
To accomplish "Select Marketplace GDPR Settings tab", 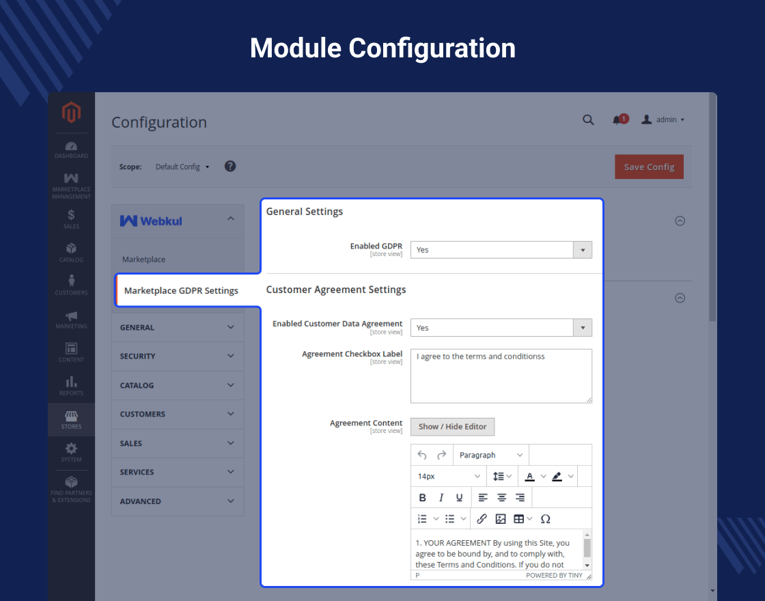I will point(181,291).
